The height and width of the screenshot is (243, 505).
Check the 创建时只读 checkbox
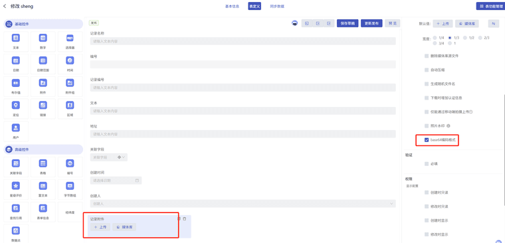coord(427,193)
